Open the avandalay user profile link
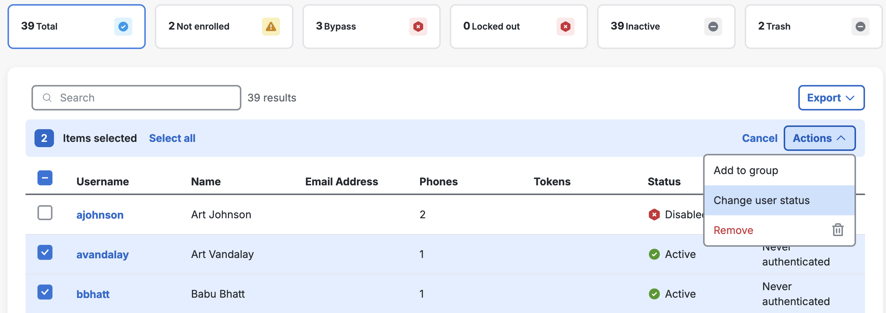The width and height of the screenshot is (886, 313). coord(102,254)
